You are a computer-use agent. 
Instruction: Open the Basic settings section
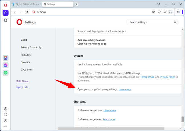tap(24, 40)
